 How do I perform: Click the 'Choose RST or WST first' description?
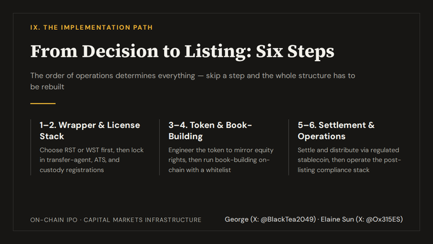[x=92, y=160]
